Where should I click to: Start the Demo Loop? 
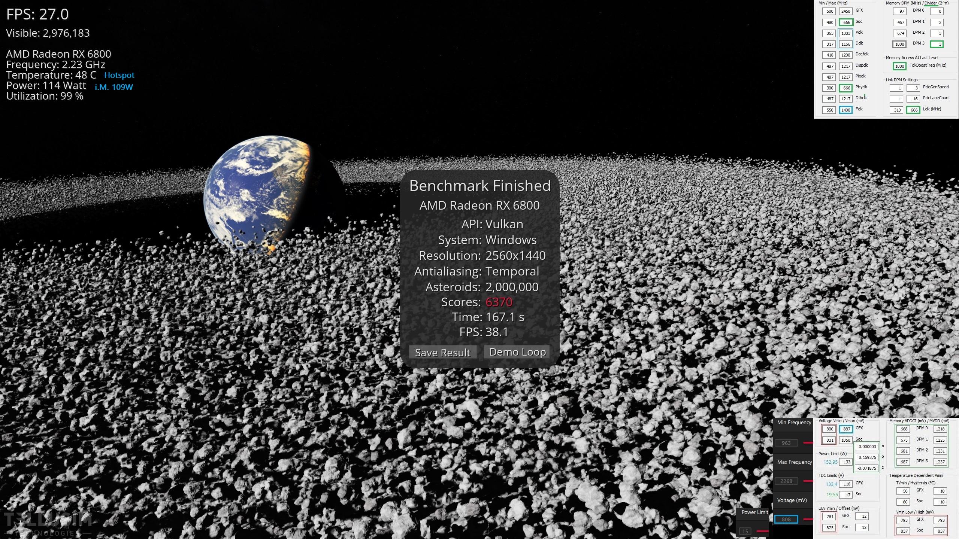point(517,352)
